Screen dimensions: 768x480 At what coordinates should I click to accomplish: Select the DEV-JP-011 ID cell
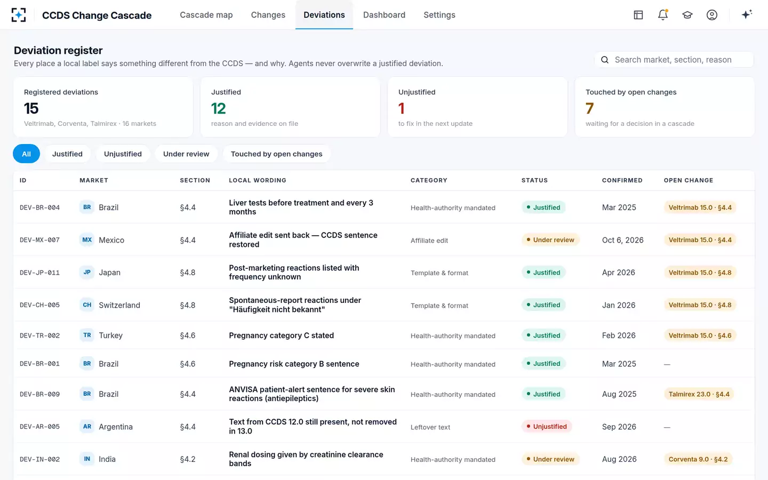(x=39, y=273)
